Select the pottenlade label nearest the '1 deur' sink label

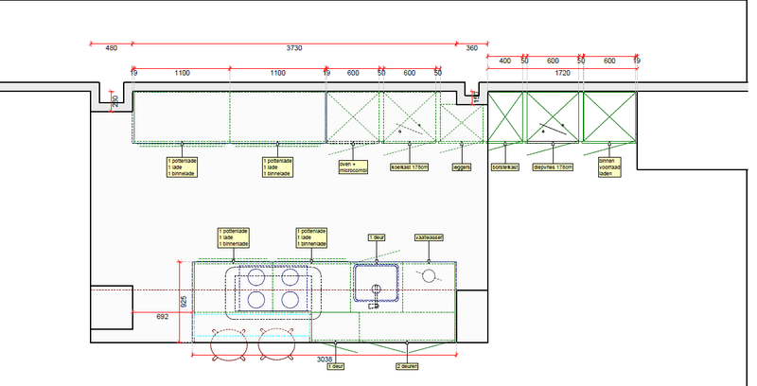[311, 237]
